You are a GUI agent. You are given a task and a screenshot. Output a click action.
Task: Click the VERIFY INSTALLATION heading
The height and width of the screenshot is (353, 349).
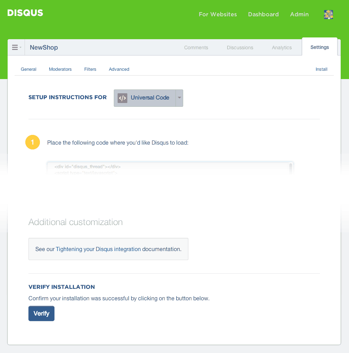pos(62,287)
